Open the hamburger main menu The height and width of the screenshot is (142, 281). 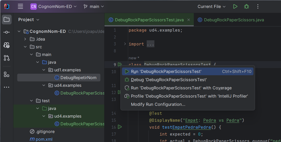pyautogui.click(x=21, y=7)
